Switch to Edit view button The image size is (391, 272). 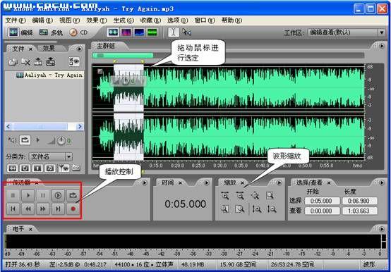point(20,32)
